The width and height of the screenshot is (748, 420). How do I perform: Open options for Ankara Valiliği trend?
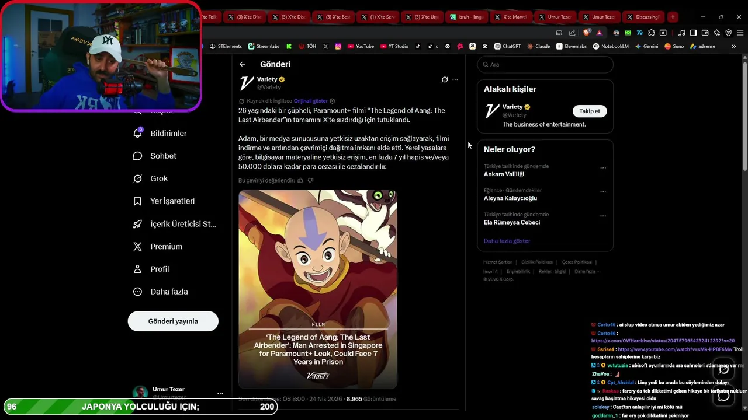click(603, 168)
